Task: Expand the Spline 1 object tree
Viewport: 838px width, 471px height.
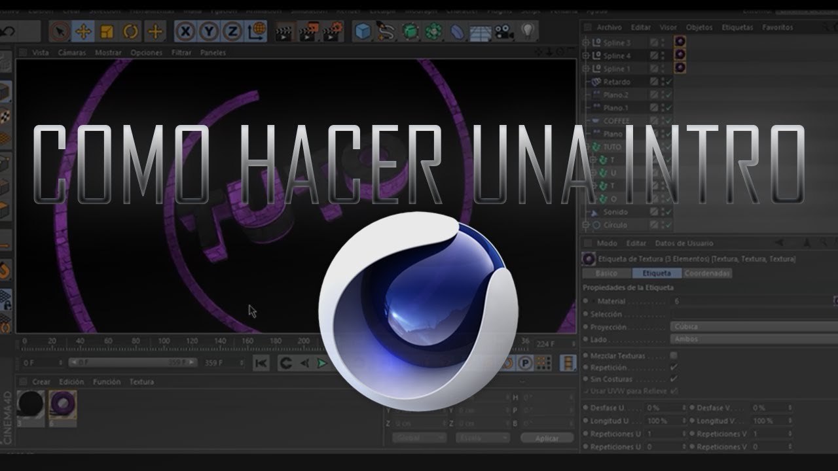Action: tap(586, 69)
